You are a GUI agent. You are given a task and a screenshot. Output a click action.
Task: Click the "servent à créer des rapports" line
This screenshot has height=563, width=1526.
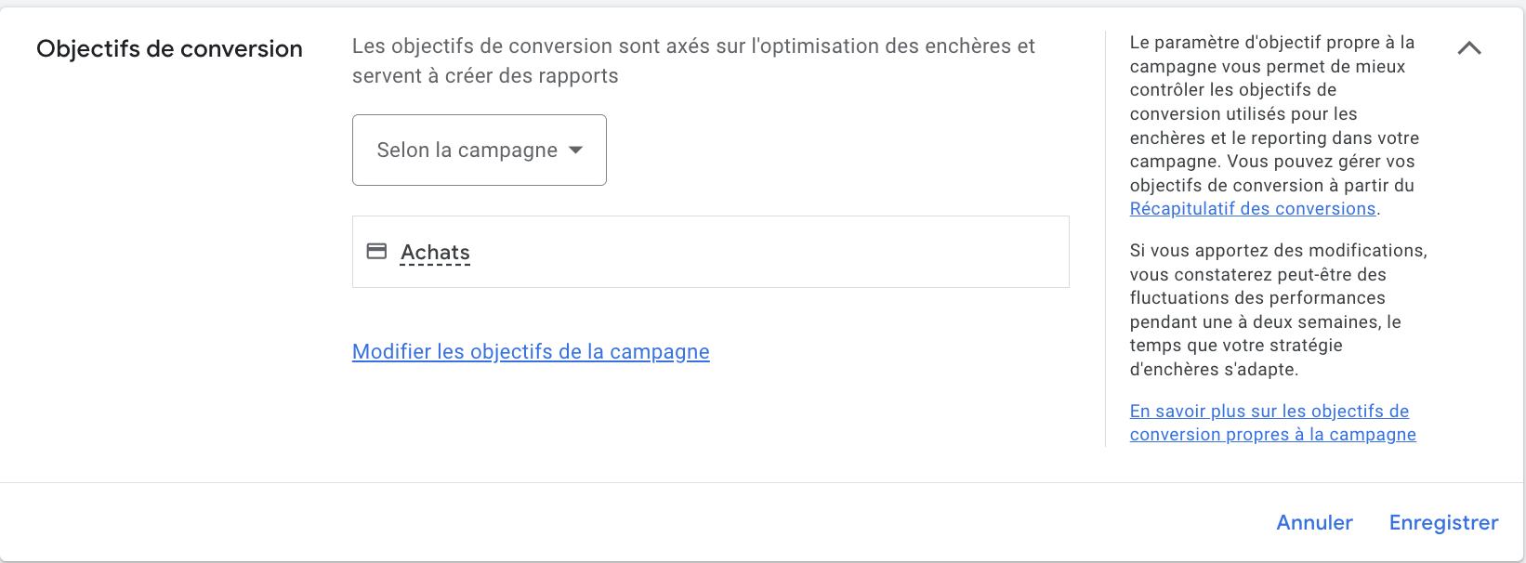click(484, 76)
